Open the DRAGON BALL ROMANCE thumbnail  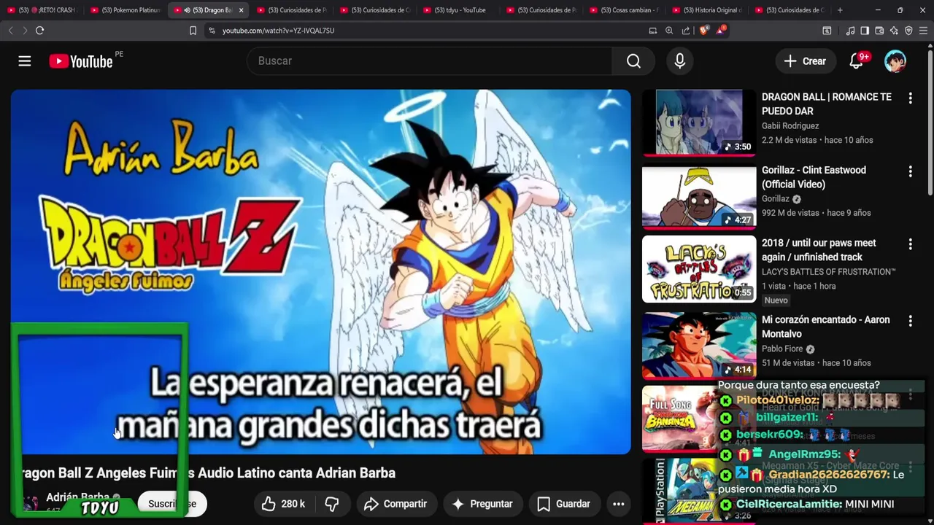coord(699,122)
